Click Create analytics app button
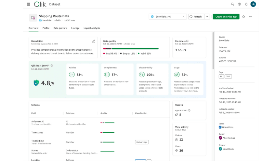The height and width of the screenshot is (161, 275). [x=226, y=17]
